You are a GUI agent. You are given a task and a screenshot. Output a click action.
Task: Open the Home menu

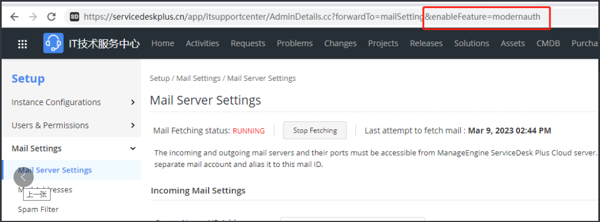click(163, 43)
